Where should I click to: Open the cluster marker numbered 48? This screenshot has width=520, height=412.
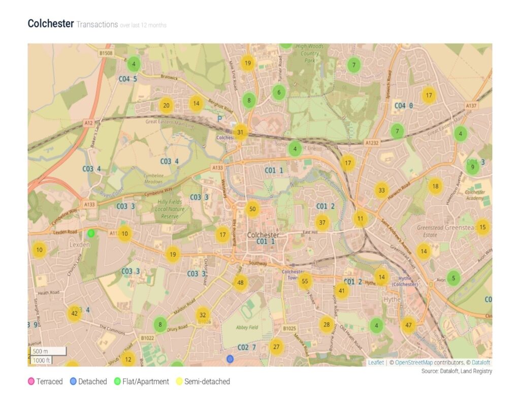240,283
